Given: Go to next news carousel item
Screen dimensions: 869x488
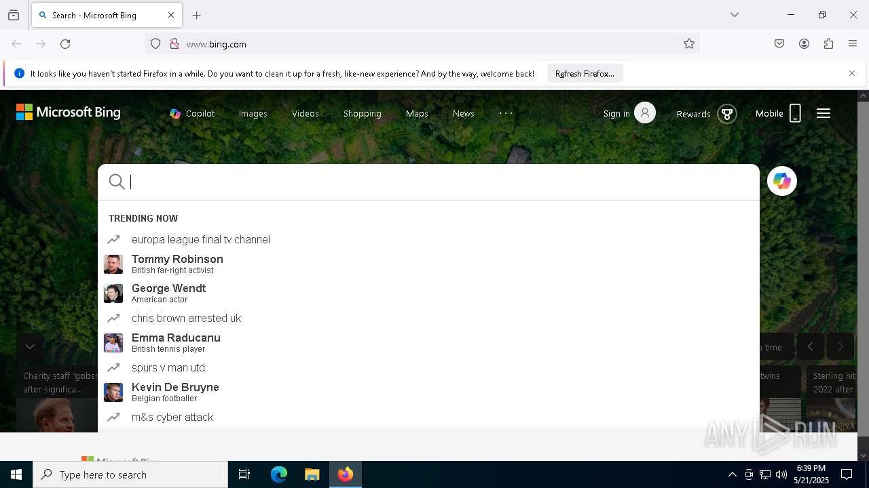Looking at the screenshot, I should pyautogui.click(x=840, y=346).
